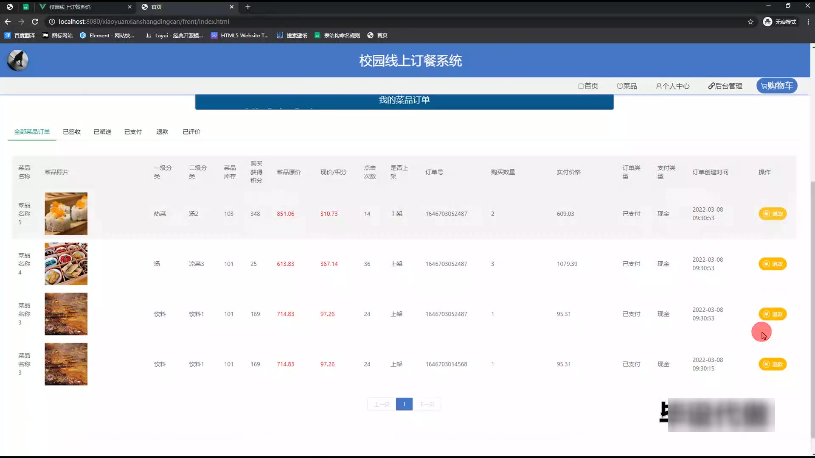815x458 pixels.
Task: Click the site logo avatar in header
Action: pyautogui.click(x=17, y=60)
